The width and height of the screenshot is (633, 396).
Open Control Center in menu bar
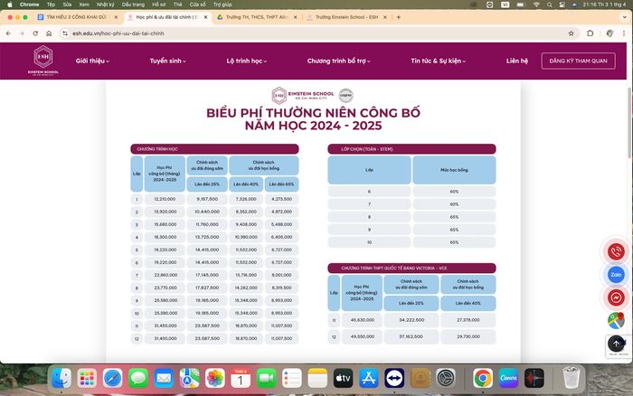(x=562, y=5)
